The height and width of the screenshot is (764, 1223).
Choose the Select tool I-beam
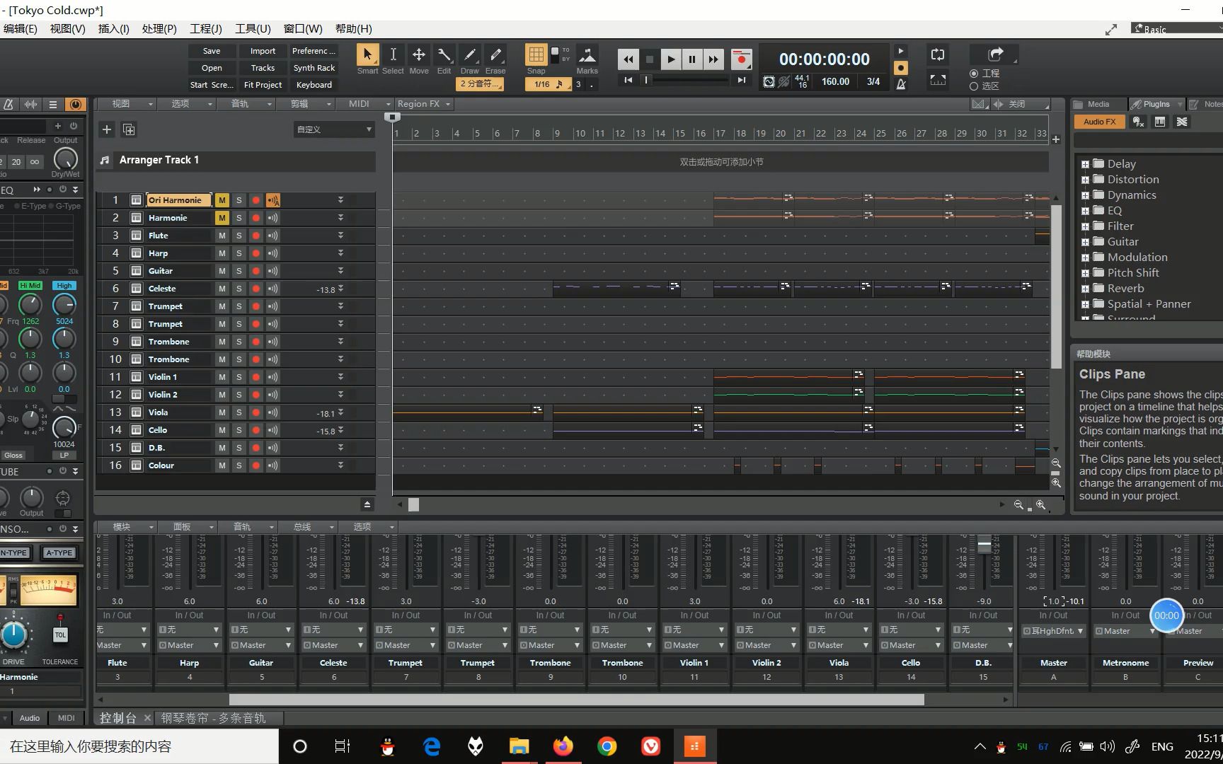click(393, 54)
